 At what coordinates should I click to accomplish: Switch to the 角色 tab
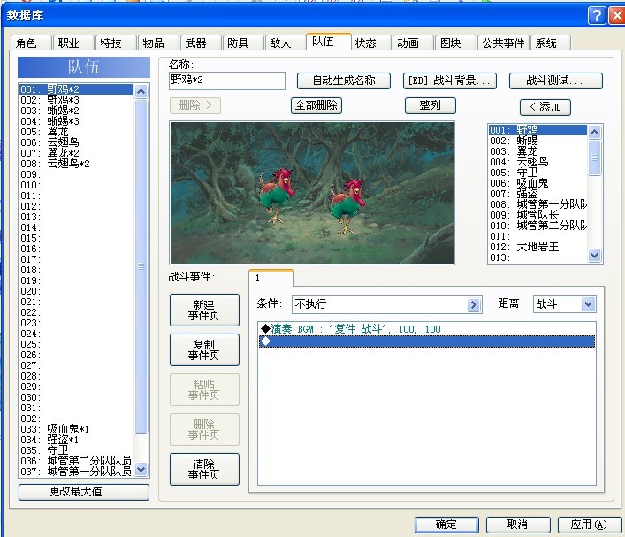31,42
